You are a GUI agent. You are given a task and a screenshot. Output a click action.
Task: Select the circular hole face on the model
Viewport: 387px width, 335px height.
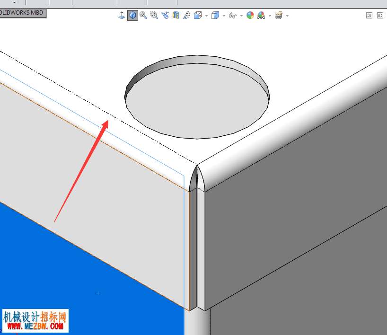[x=197, y=101]
